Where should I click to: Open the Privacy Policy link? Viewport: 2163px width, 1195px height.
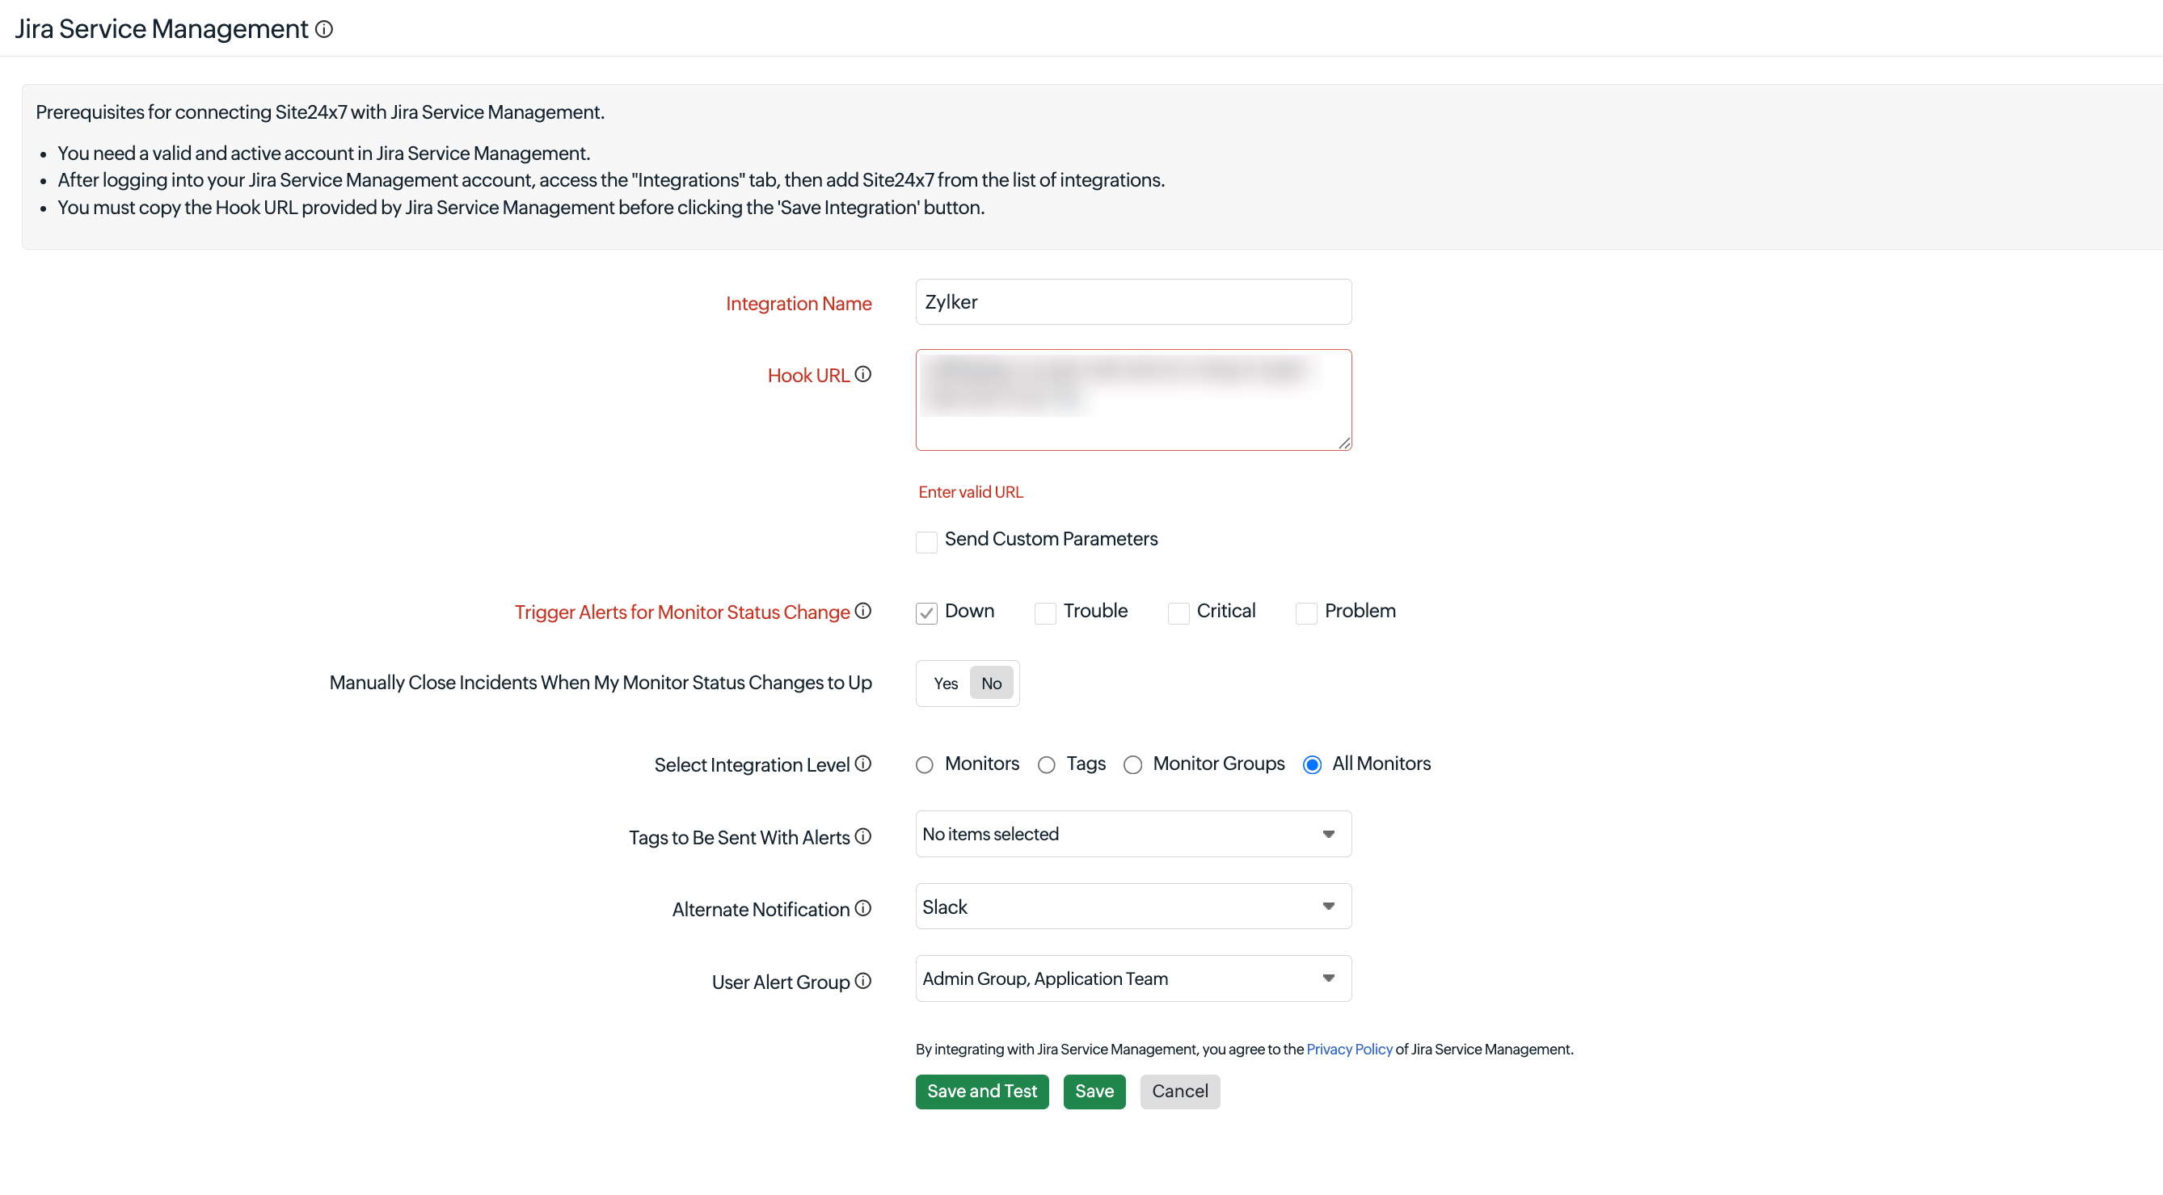1349,1049
